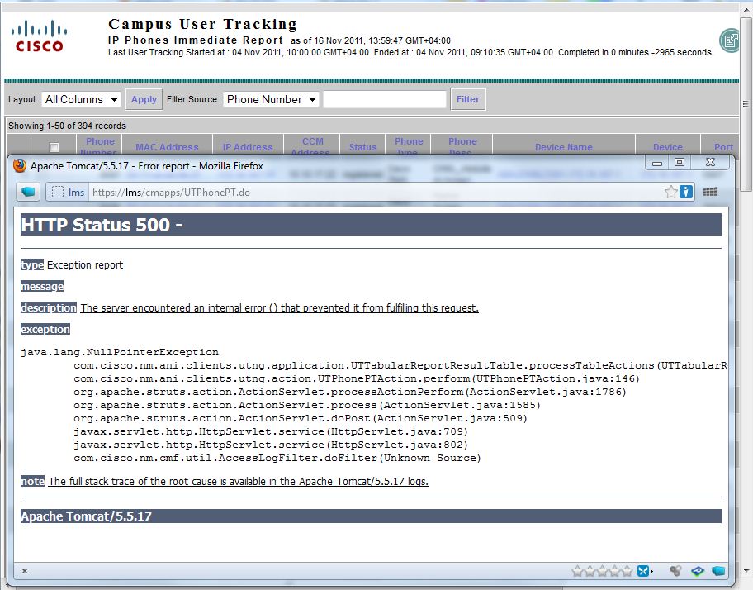Click 'Showing 1-50 of 394 records' text
753x590 pixels.
pyautogui.click(x=67, y=126)
